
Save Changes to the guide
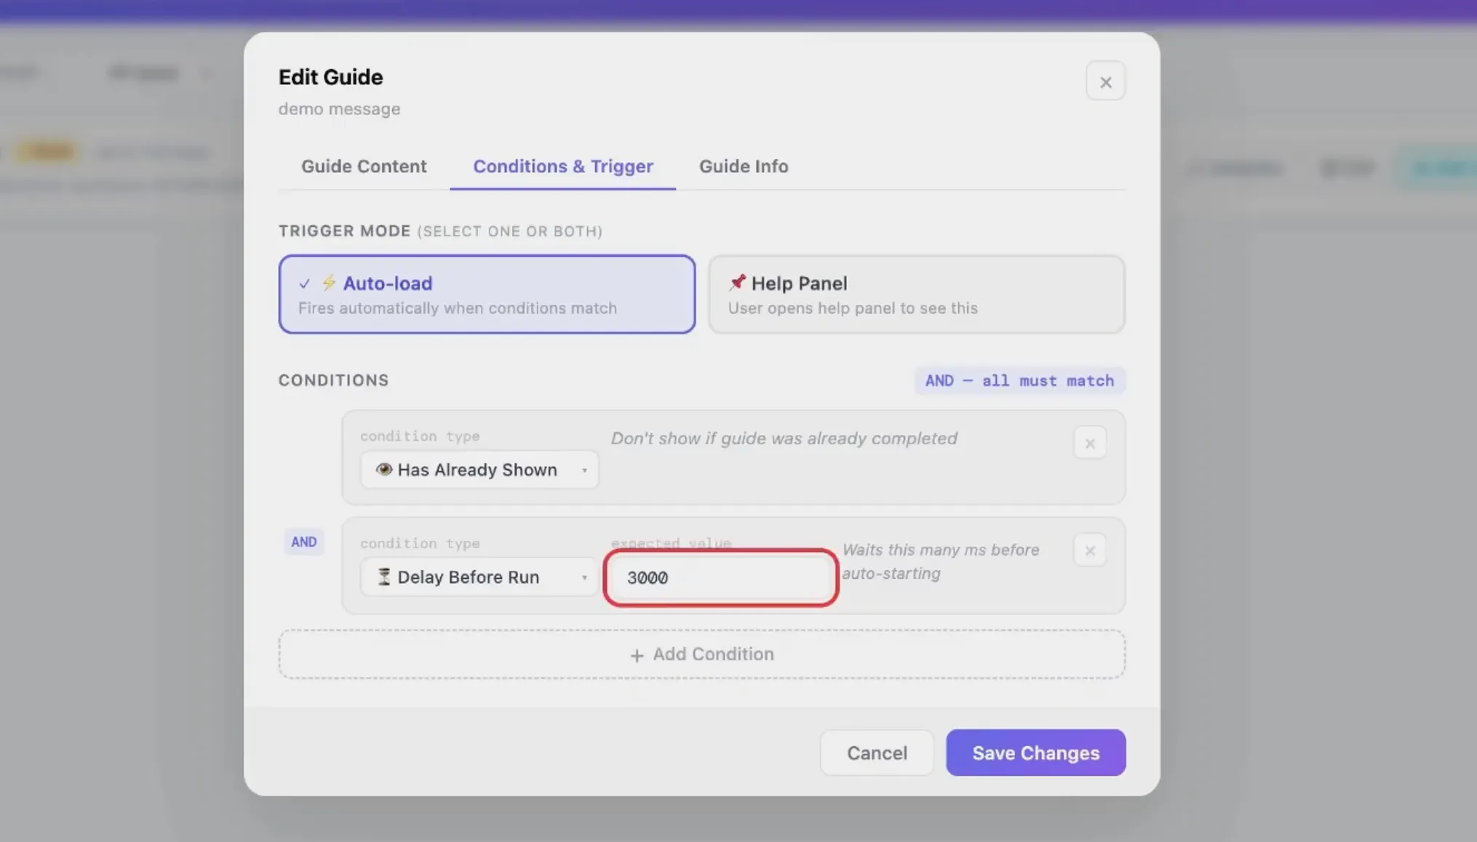pos(1035,753)
